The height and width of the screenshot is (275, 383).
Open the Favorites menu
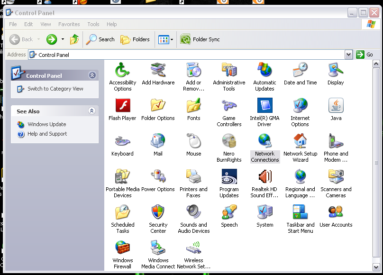[69, 24]
